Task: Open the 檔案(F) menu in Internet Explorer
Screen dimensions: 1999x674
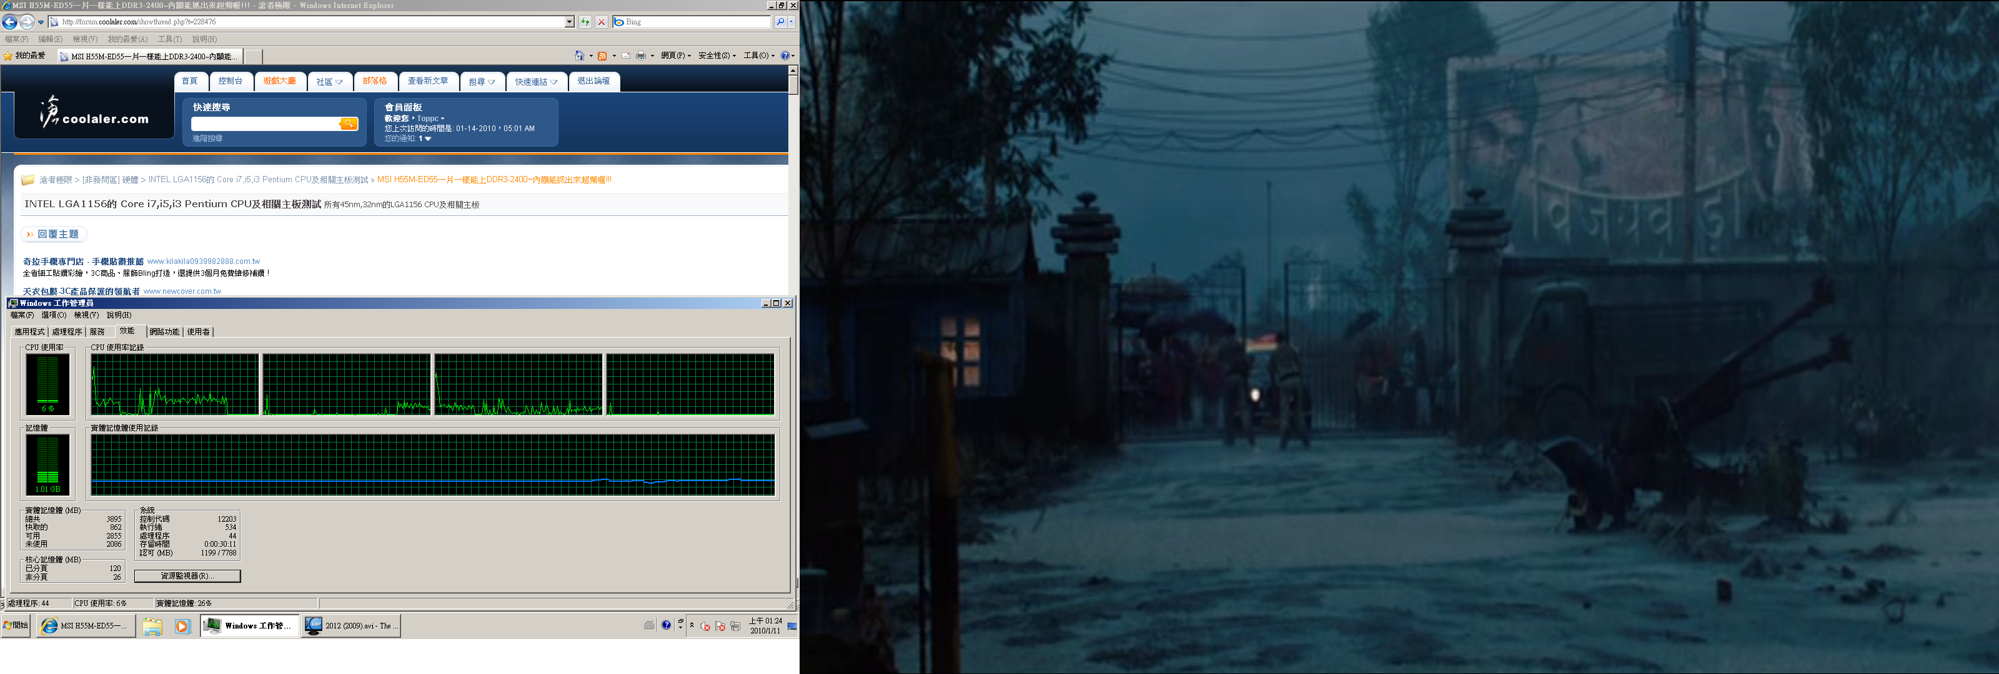Action: 16,39
